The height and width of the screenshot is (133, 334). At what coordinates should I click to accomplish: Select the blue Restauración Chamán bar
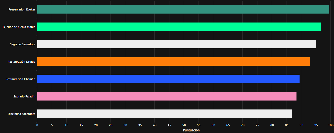168,79
